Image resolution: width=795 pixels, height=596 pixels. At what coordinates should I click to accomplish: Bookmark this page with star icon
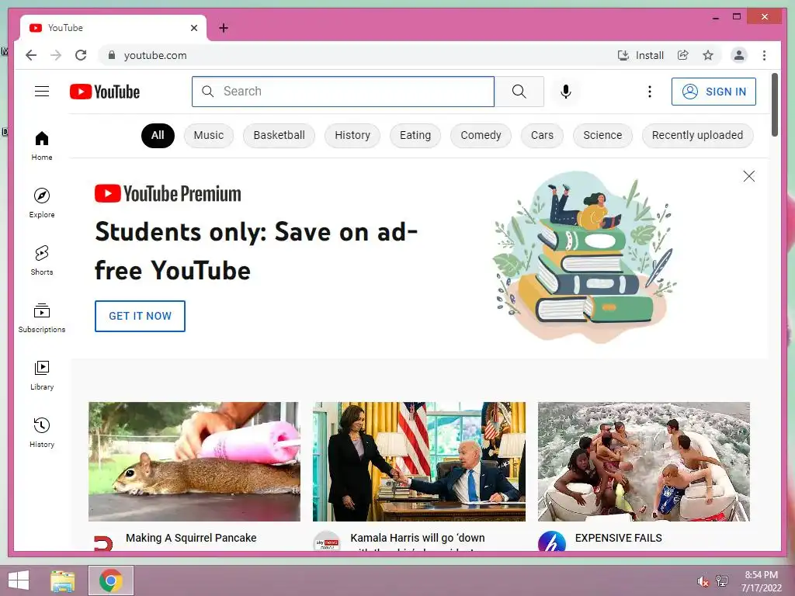708,55
